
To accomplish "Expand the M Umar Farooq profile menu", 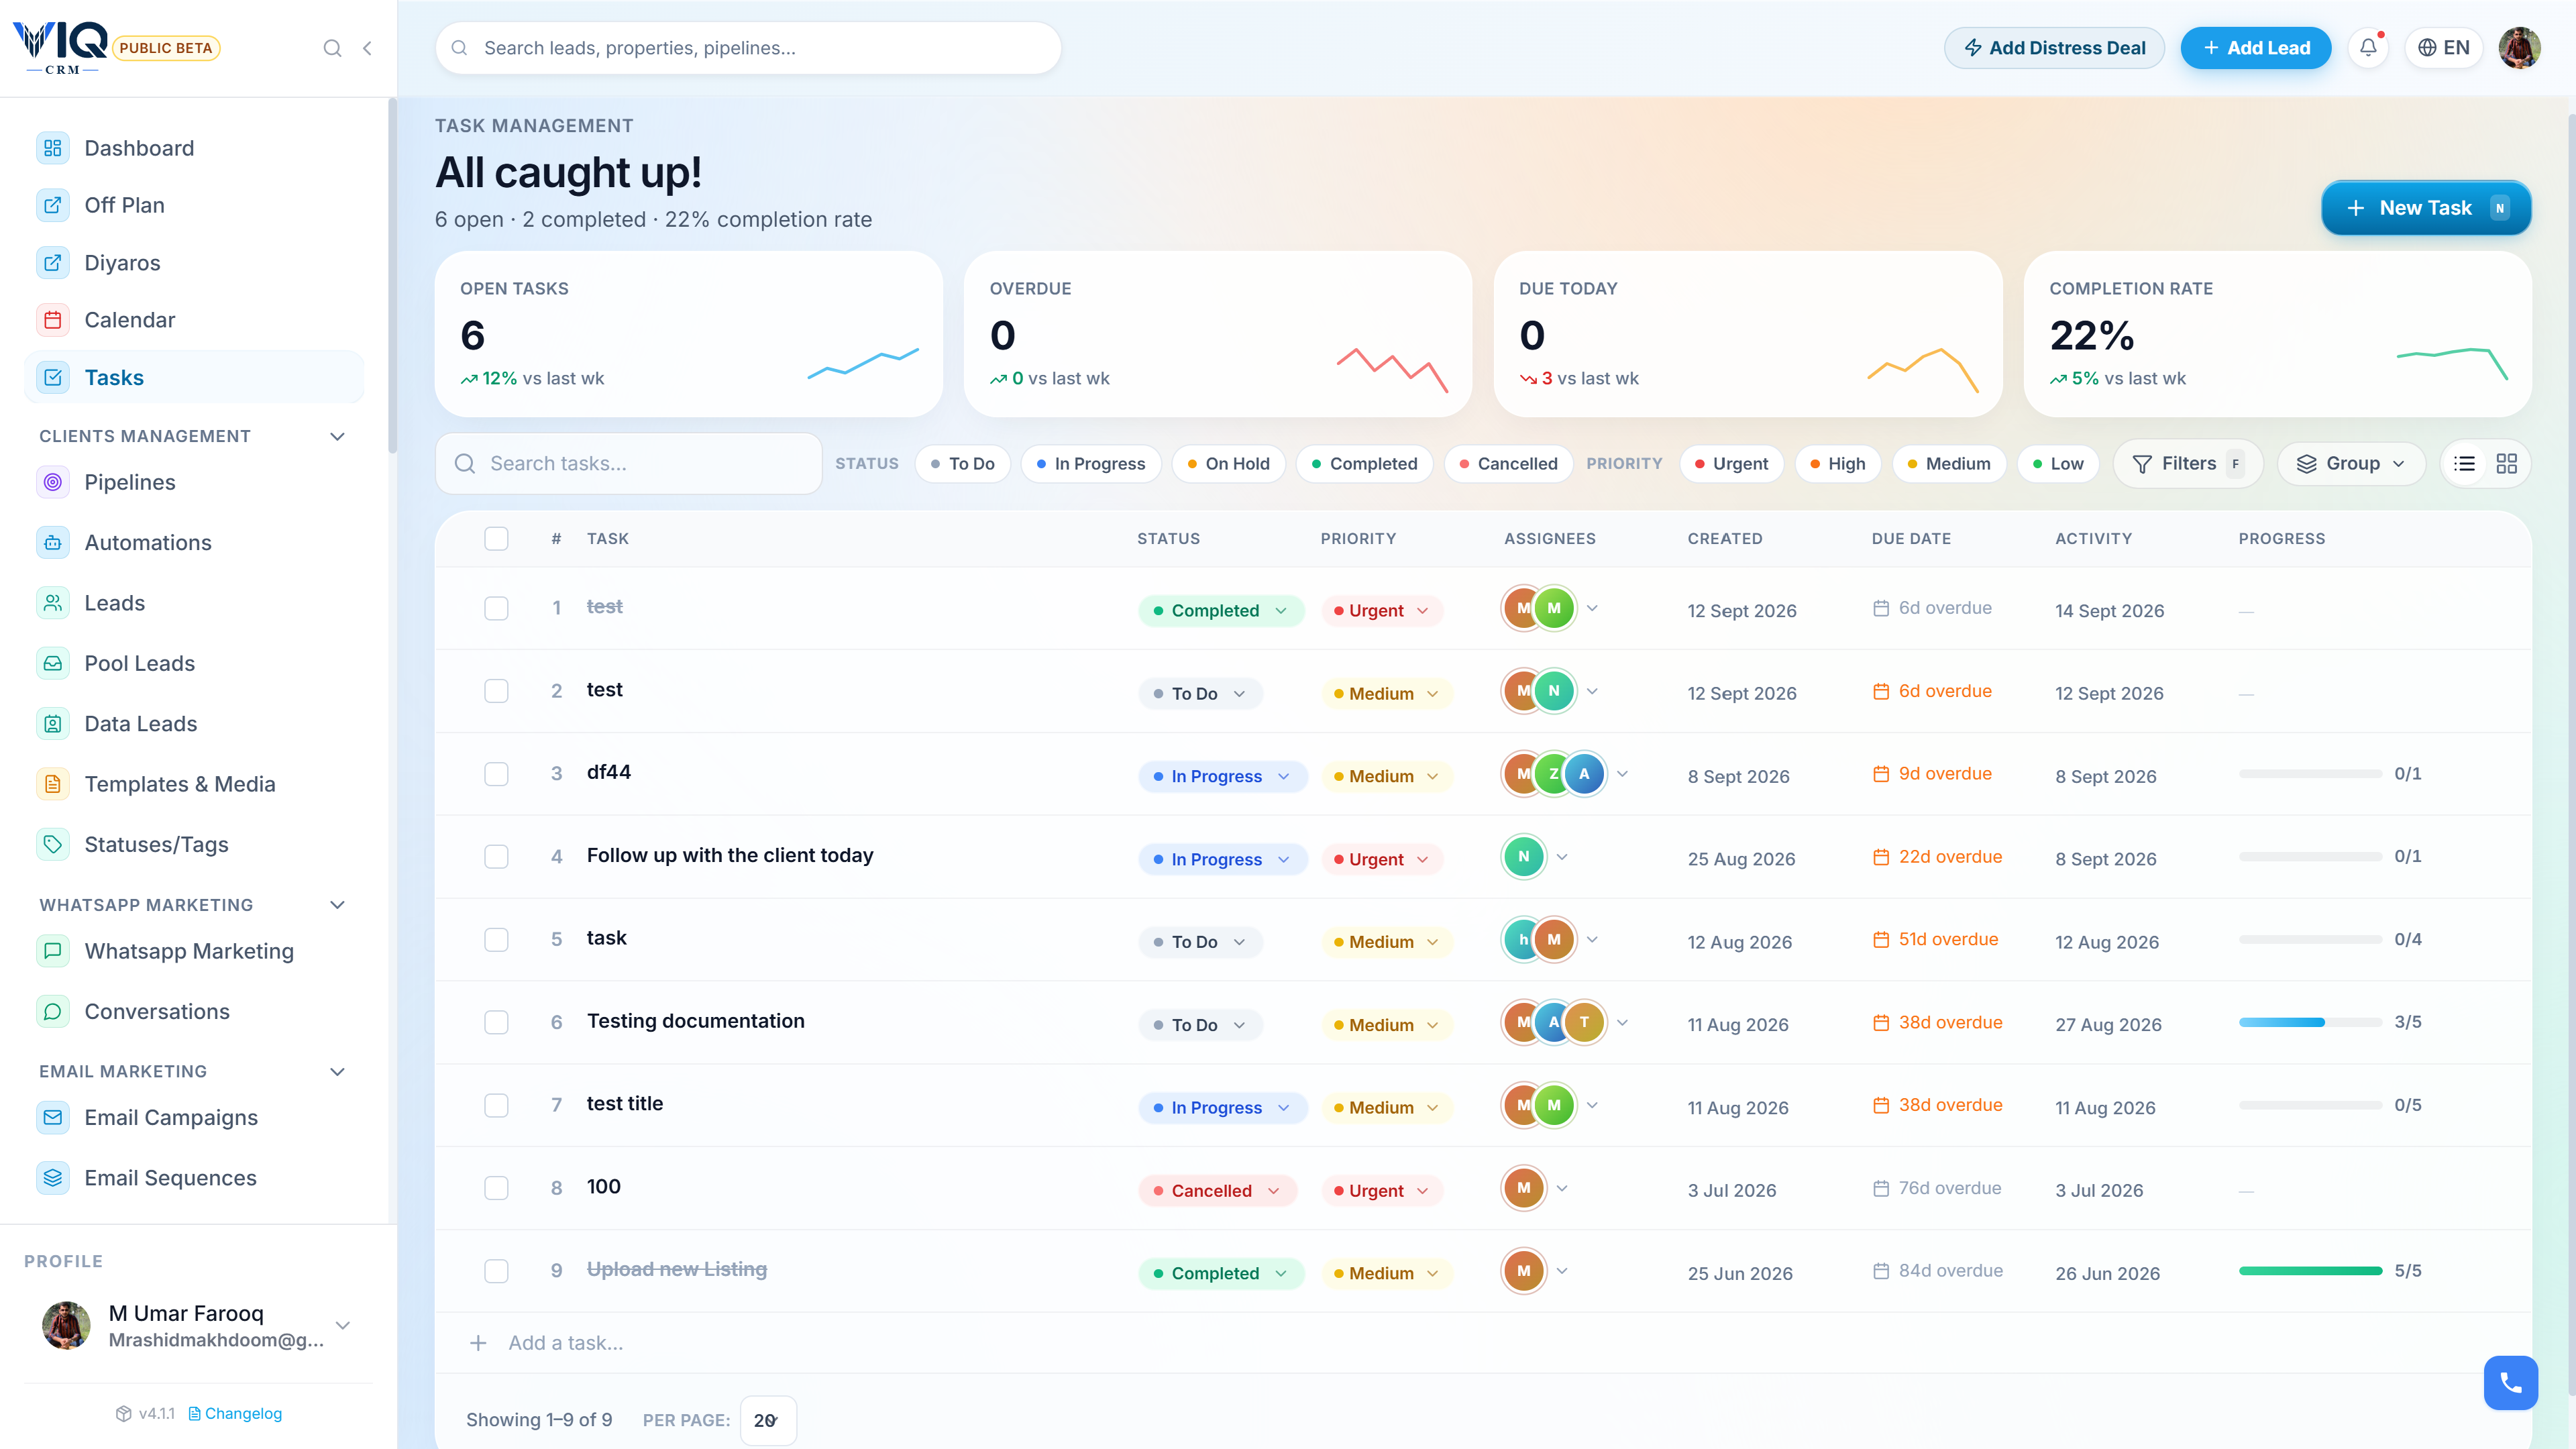I will click(x=343, y=1325).
